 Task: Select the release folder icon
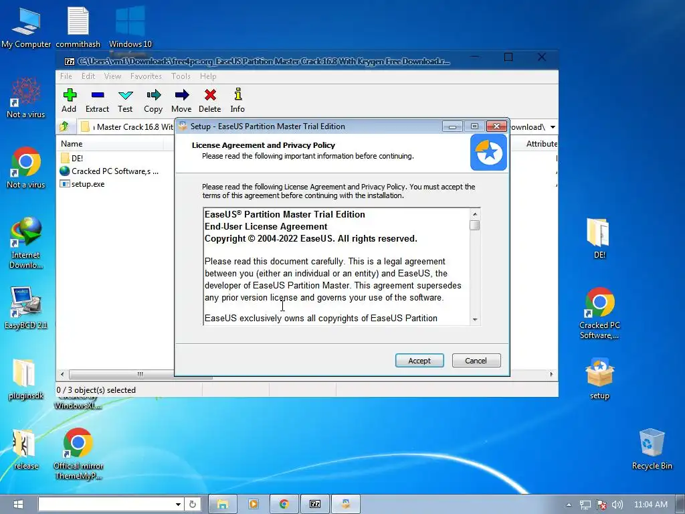[x=26, y=449]
